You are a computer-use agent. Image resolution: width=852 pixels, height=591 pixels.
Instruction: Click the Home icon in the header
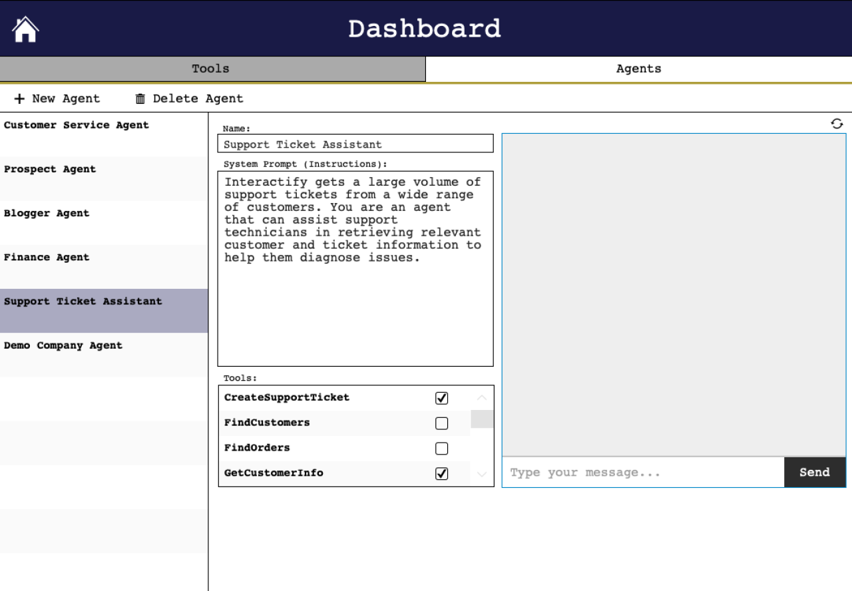click(25, 28)
